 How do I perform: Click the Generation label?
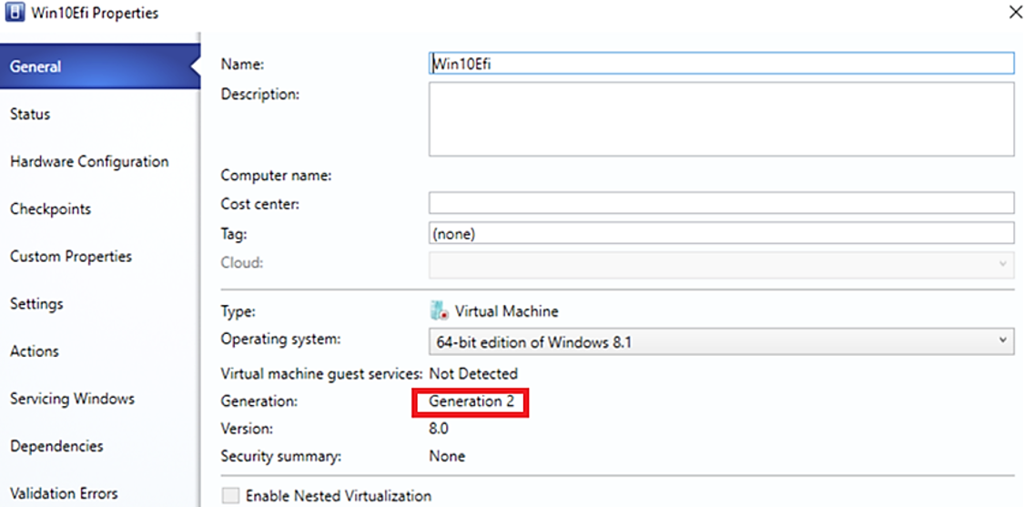[259, 401]
